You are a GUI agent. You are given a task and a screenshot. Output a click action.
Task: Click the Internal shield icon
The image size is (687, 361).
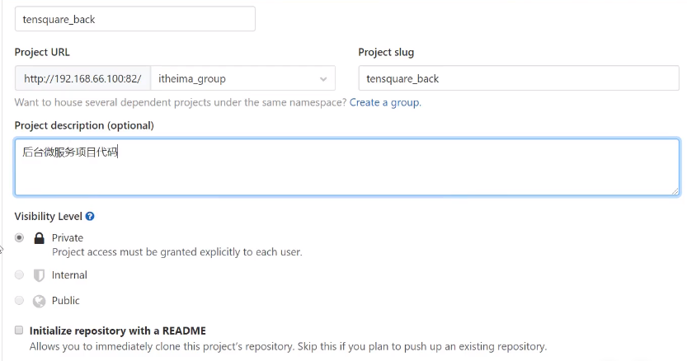(39, 275)
